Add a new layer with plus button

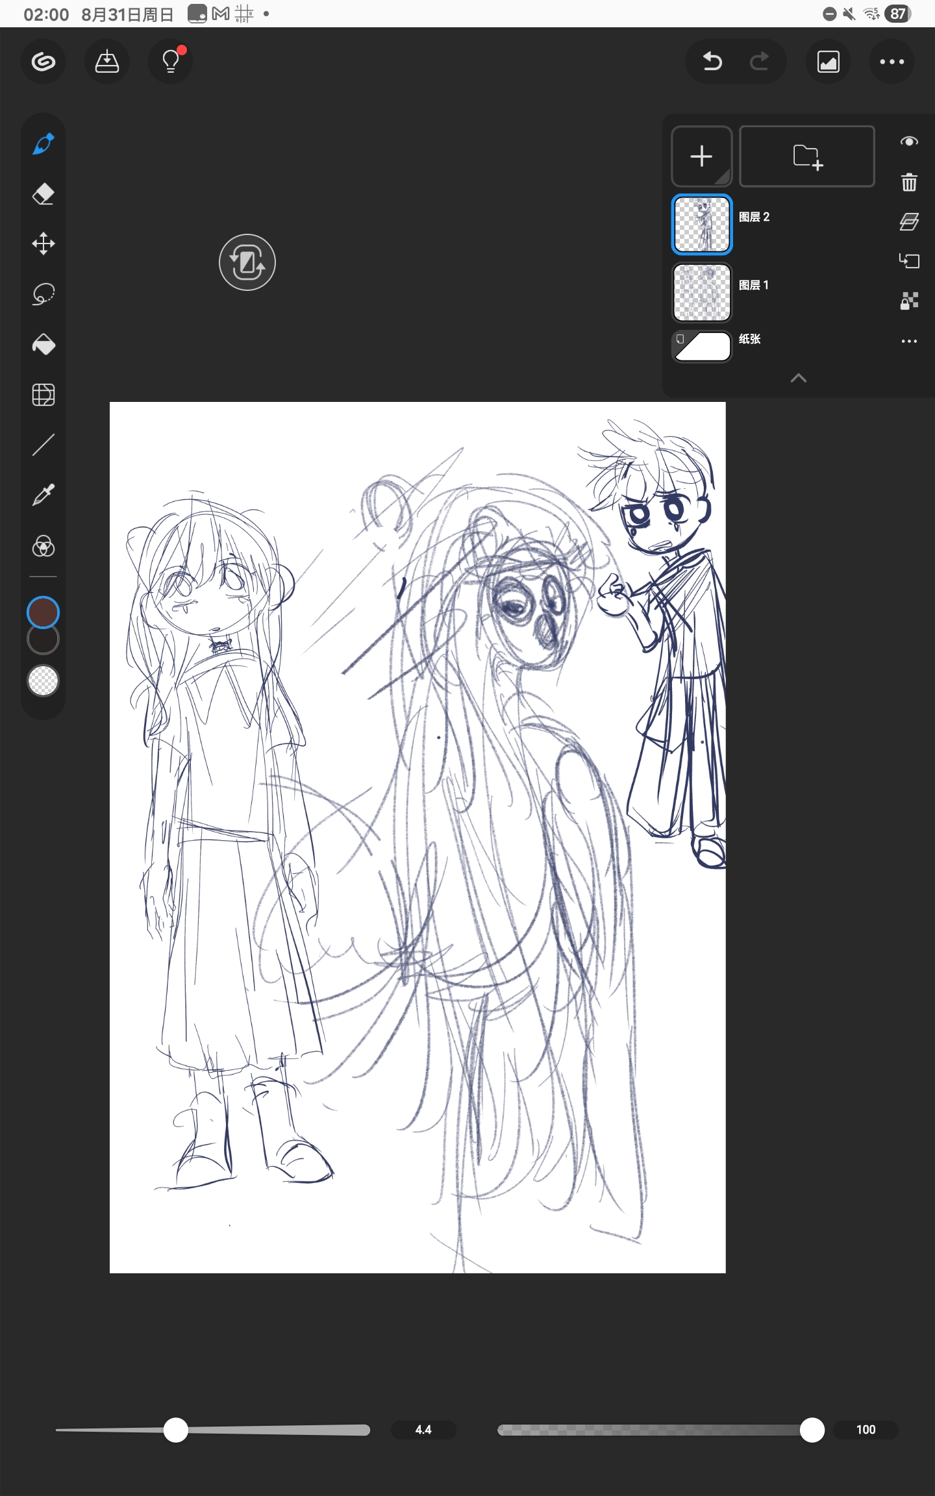point(701,156)
